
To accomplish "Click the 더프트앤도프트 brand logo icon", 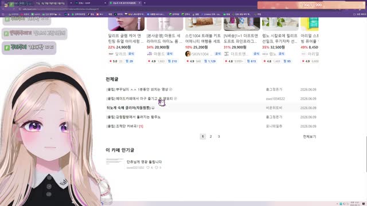I will click(227, 54).
